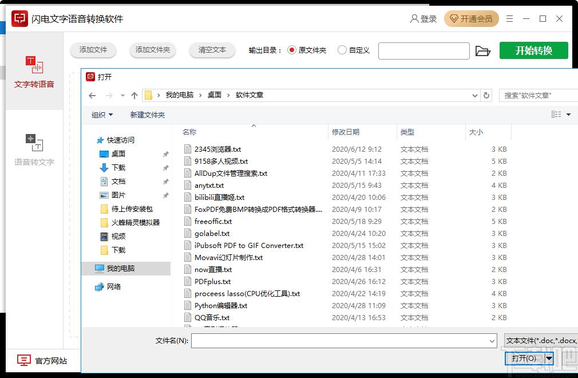578x378 pixels.
Task: Click the 文件名 input field
Action: [339, 341]
